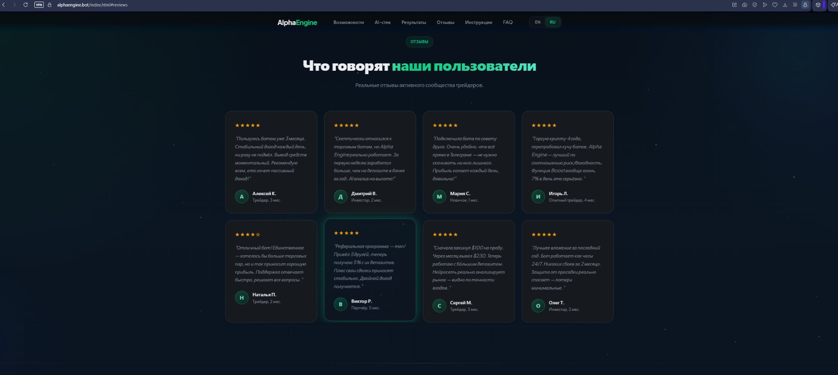
Task: Open the user profile account icon
Action: [805, 5]
